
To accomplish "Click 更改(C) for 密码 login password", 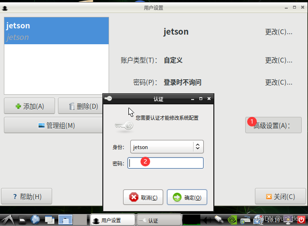I will point(279,82).
